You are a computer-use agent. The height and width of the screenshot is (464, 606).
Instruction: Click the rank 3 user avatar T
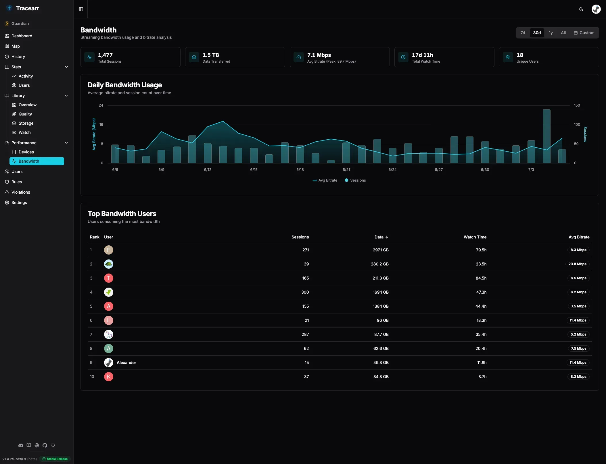pos(109,278)
